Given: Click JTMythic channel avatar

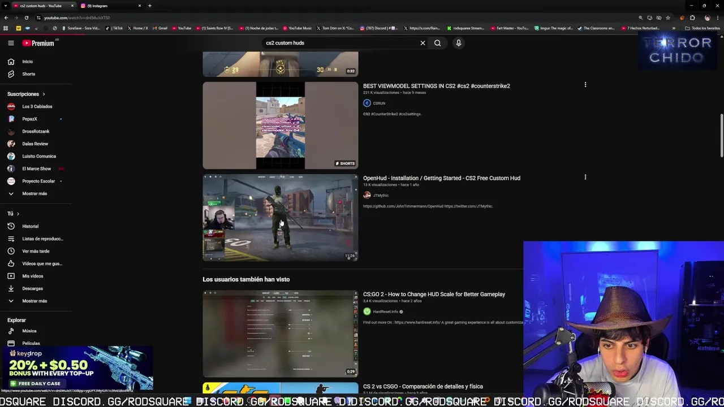Looking at the screenshot, I should click(x=367, y=195).
